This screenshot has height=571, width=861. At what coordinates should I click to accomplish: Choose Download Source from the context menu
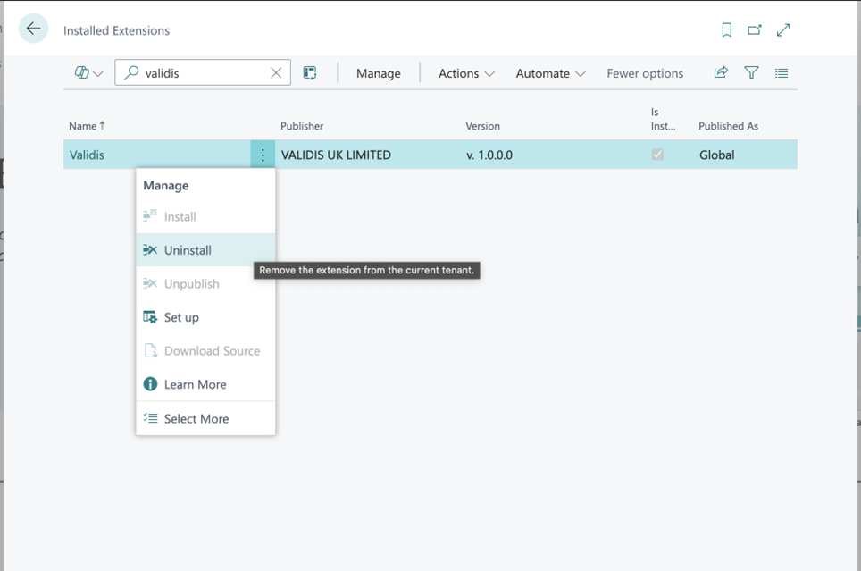(x=205, y=350)
